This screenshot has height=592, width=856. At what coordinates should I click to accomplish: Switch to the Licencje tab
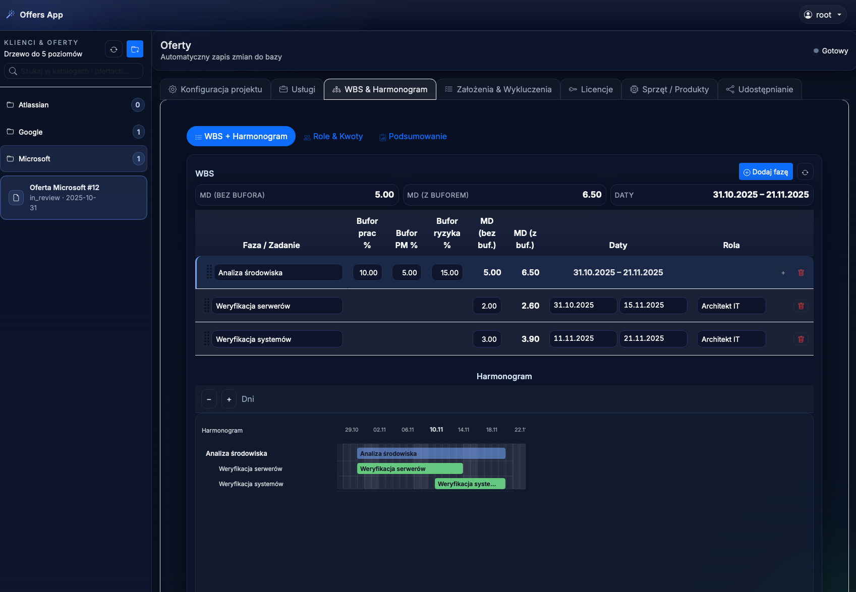pos(591,89)
